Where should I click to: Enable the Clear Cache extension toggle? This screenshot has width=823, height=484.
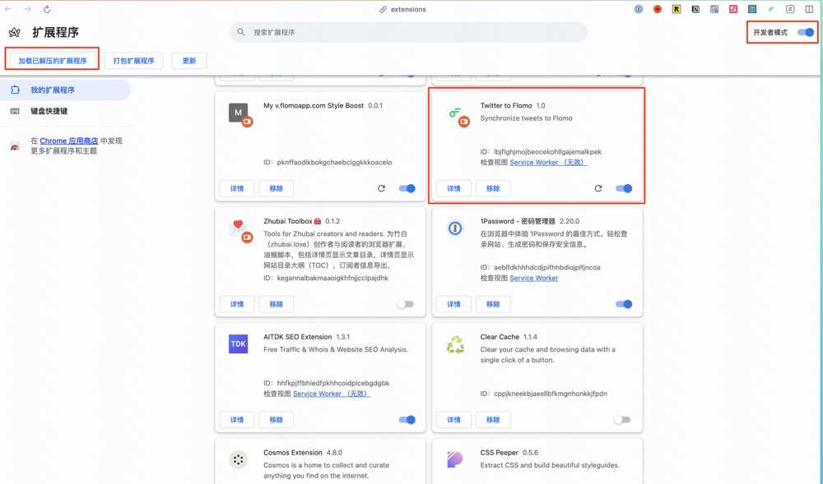coord(622,420)
